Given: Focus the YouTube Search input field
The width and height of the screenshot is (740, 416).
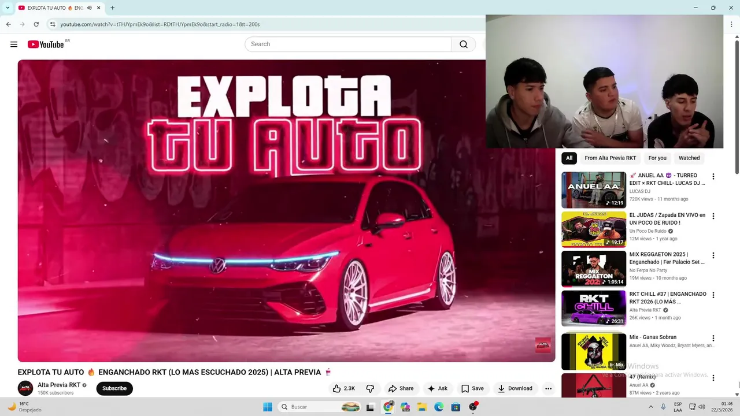Looking at the screenshot, I should (348, 44).
